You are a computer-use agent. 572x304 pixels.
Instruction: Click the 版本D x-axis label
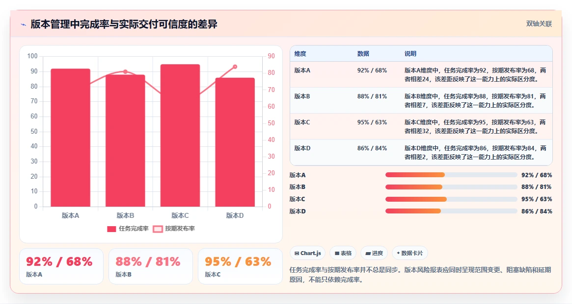[x=235, y=215]
